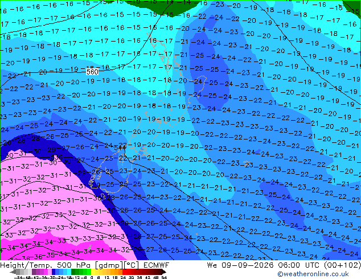Pick the dark purple -42 legend swatch
This screenshot has height=279, width=361.
(34, 272)
